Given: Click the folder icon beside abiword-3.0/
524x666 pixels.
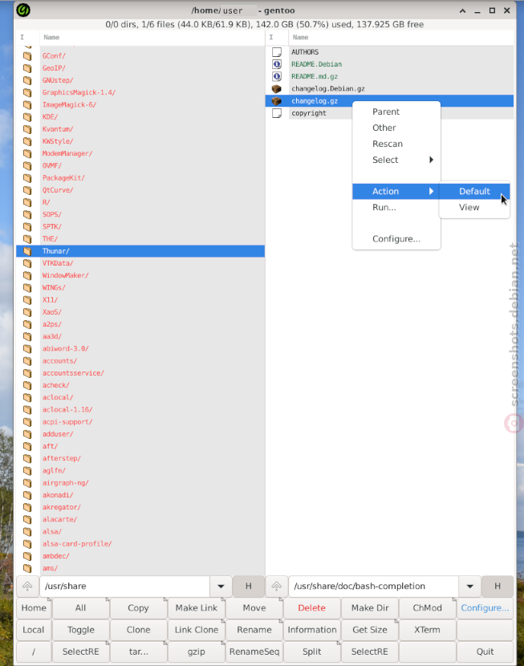Looking at the screenshot, I should (27, 349).
